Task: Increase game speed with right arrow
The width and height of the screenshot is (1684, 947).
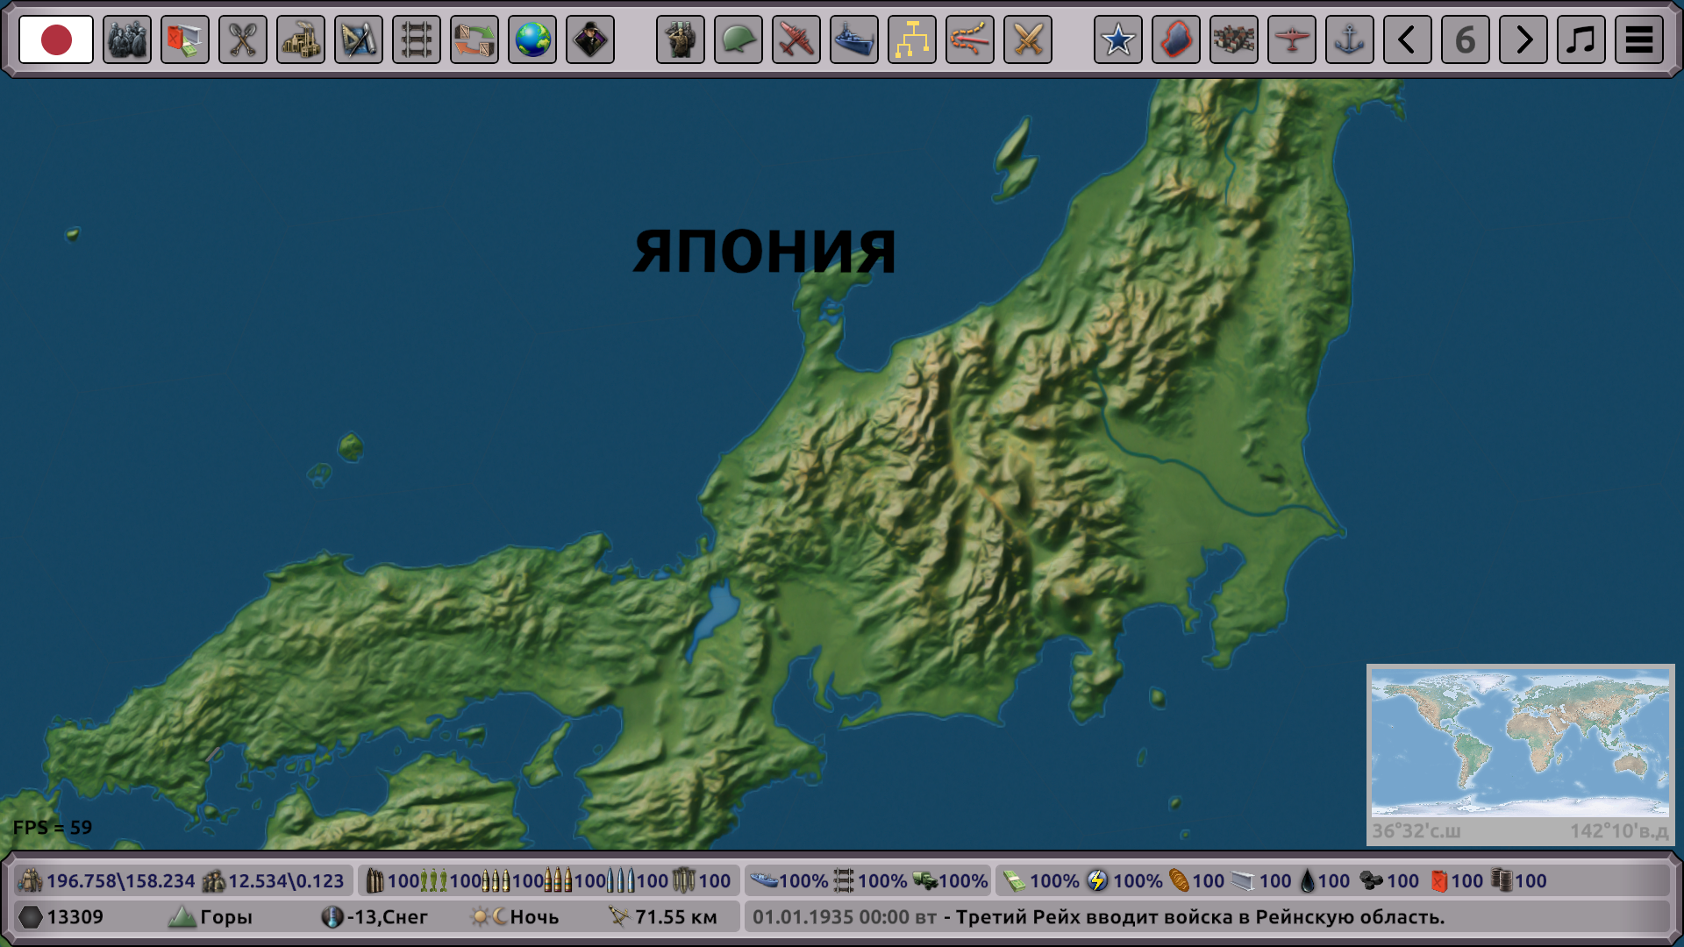Action: [1523, 39]
